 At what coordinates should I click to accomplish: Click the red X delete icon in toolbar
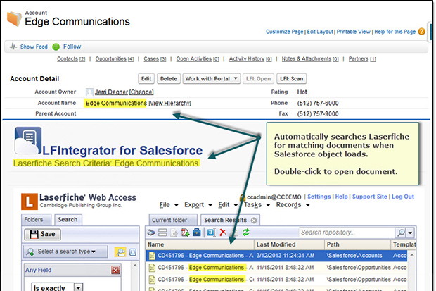[223, 233]
